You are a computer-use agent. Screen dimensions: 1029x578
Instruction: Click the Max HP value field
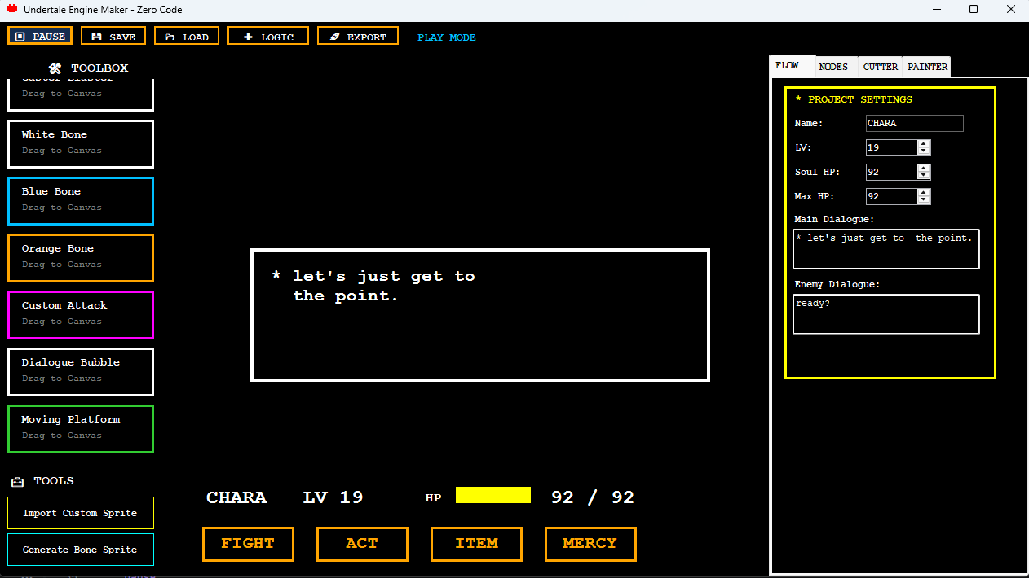click(x=891, y=196)
